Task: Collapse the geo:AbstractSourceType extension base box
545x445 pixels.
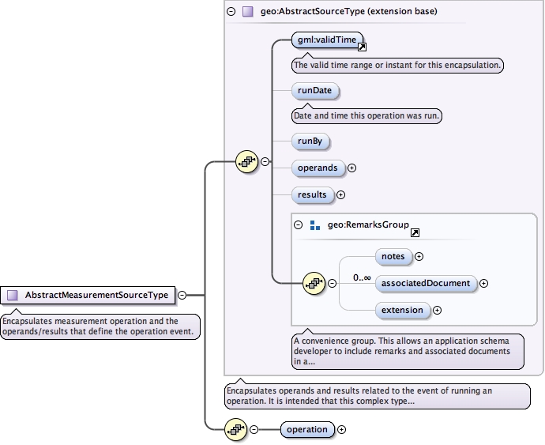Action: coord(231,12)
